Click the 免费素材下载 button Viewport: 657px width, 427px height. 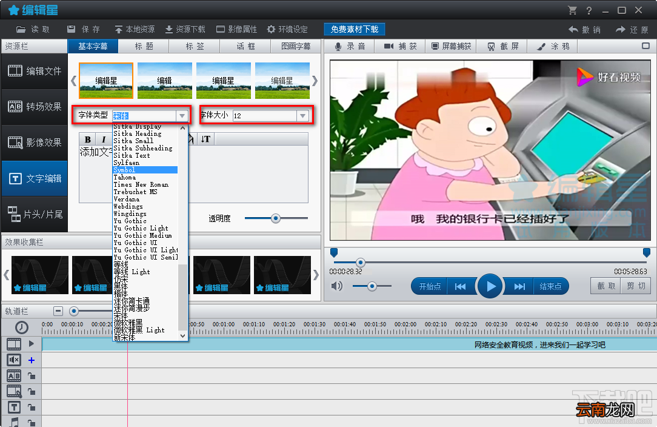(x=355, y=29)
